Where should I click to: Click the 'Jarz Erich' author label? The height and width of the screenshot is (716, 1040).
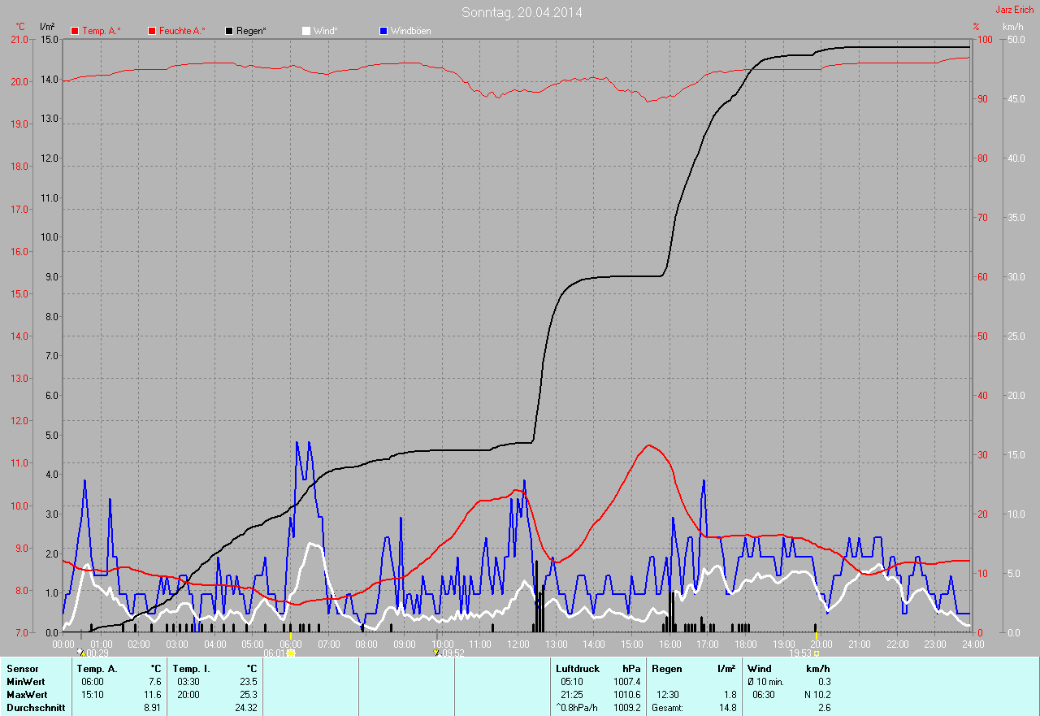[x=1016, y=10]
